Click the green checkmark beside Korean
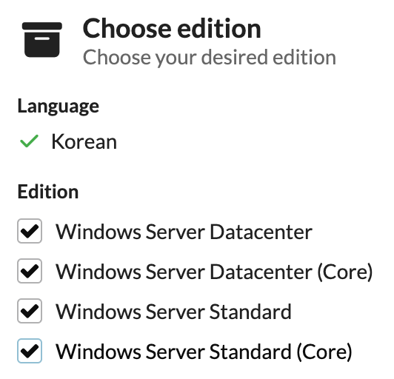This screenshot has width=394, height=379. pyautogui.click(x=29, y=141)
